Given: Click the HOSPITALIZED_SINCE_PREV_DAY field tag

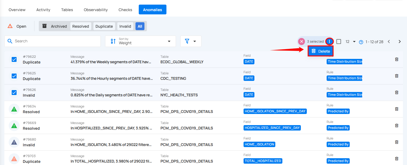Looking at the screenshot, I should (x=272, y=128).
